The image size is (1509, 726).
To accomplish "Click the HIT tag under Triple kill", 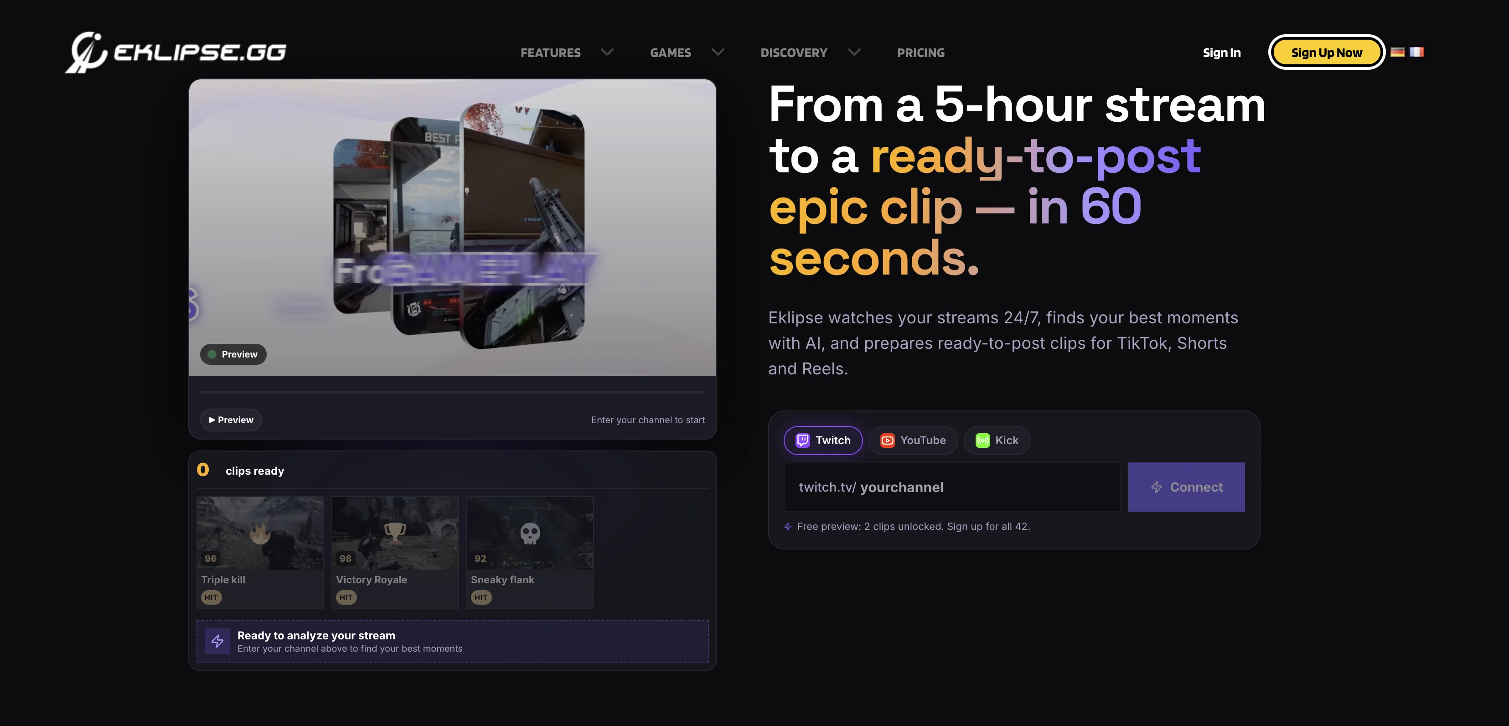I will tap(212, 597).
